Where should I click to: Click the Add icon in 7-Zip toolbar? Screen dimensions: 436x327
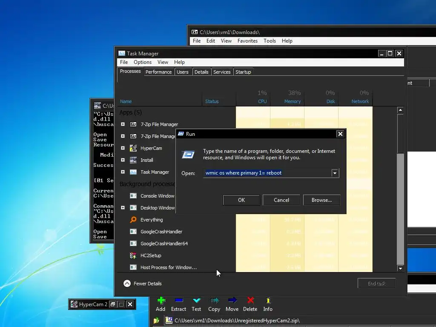(x=161, y=301)
